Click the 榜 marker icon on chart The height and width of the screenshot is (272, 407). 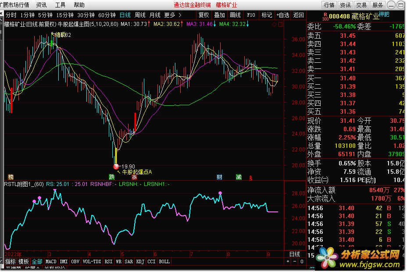(x=11, y=177)
